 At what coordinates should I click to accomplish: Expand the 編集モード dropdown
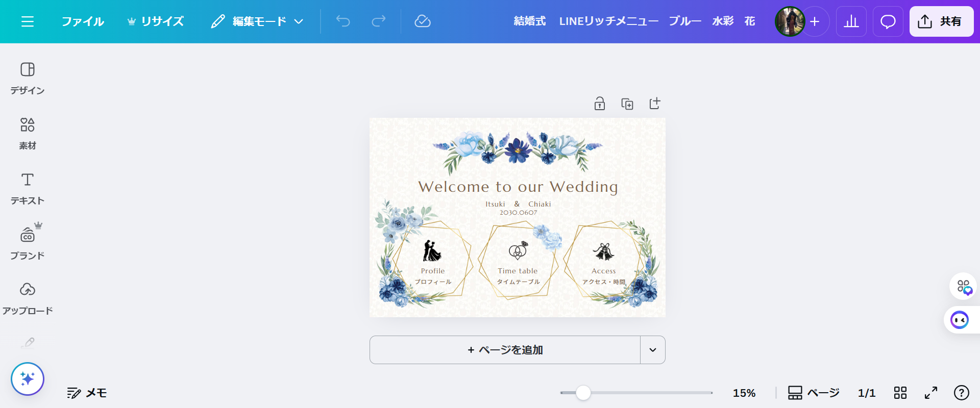point(258,21)
